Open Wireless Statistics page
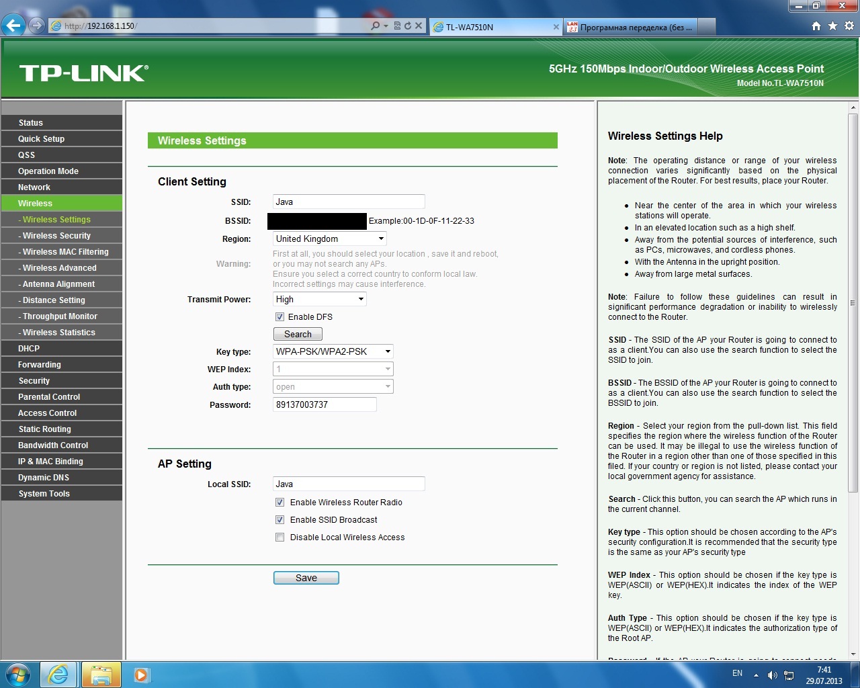The height and width of the screenshot is (688, 860). (62, 332)
